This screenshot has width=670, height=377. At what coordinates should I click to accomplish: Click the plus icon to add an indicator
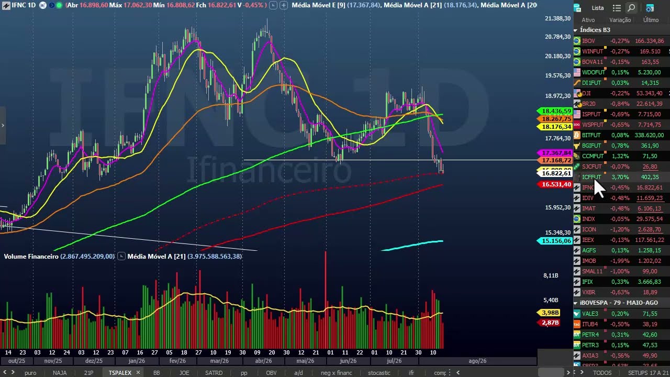(284, 5)
